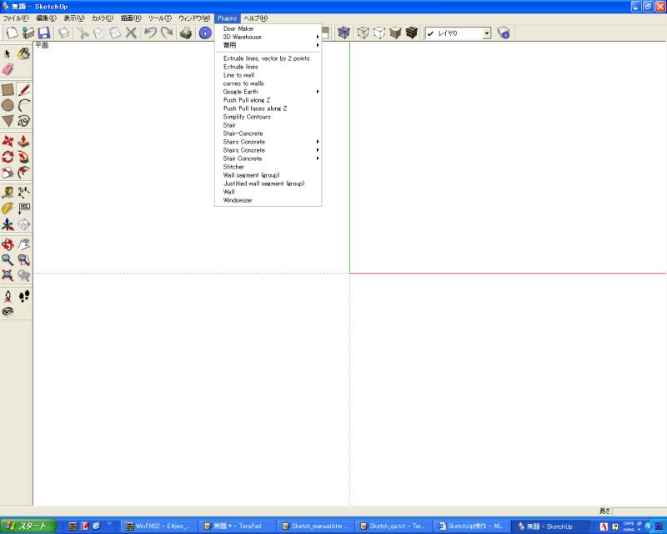This screenshot has width=667, height=534.
Task: Choose the Rectangle drawing tool
Action: (8, 89)
